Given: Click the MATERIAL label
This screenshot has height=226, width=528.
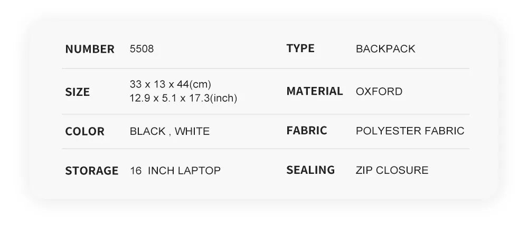Looking at the screenshot, I should [x=315, y=91].
